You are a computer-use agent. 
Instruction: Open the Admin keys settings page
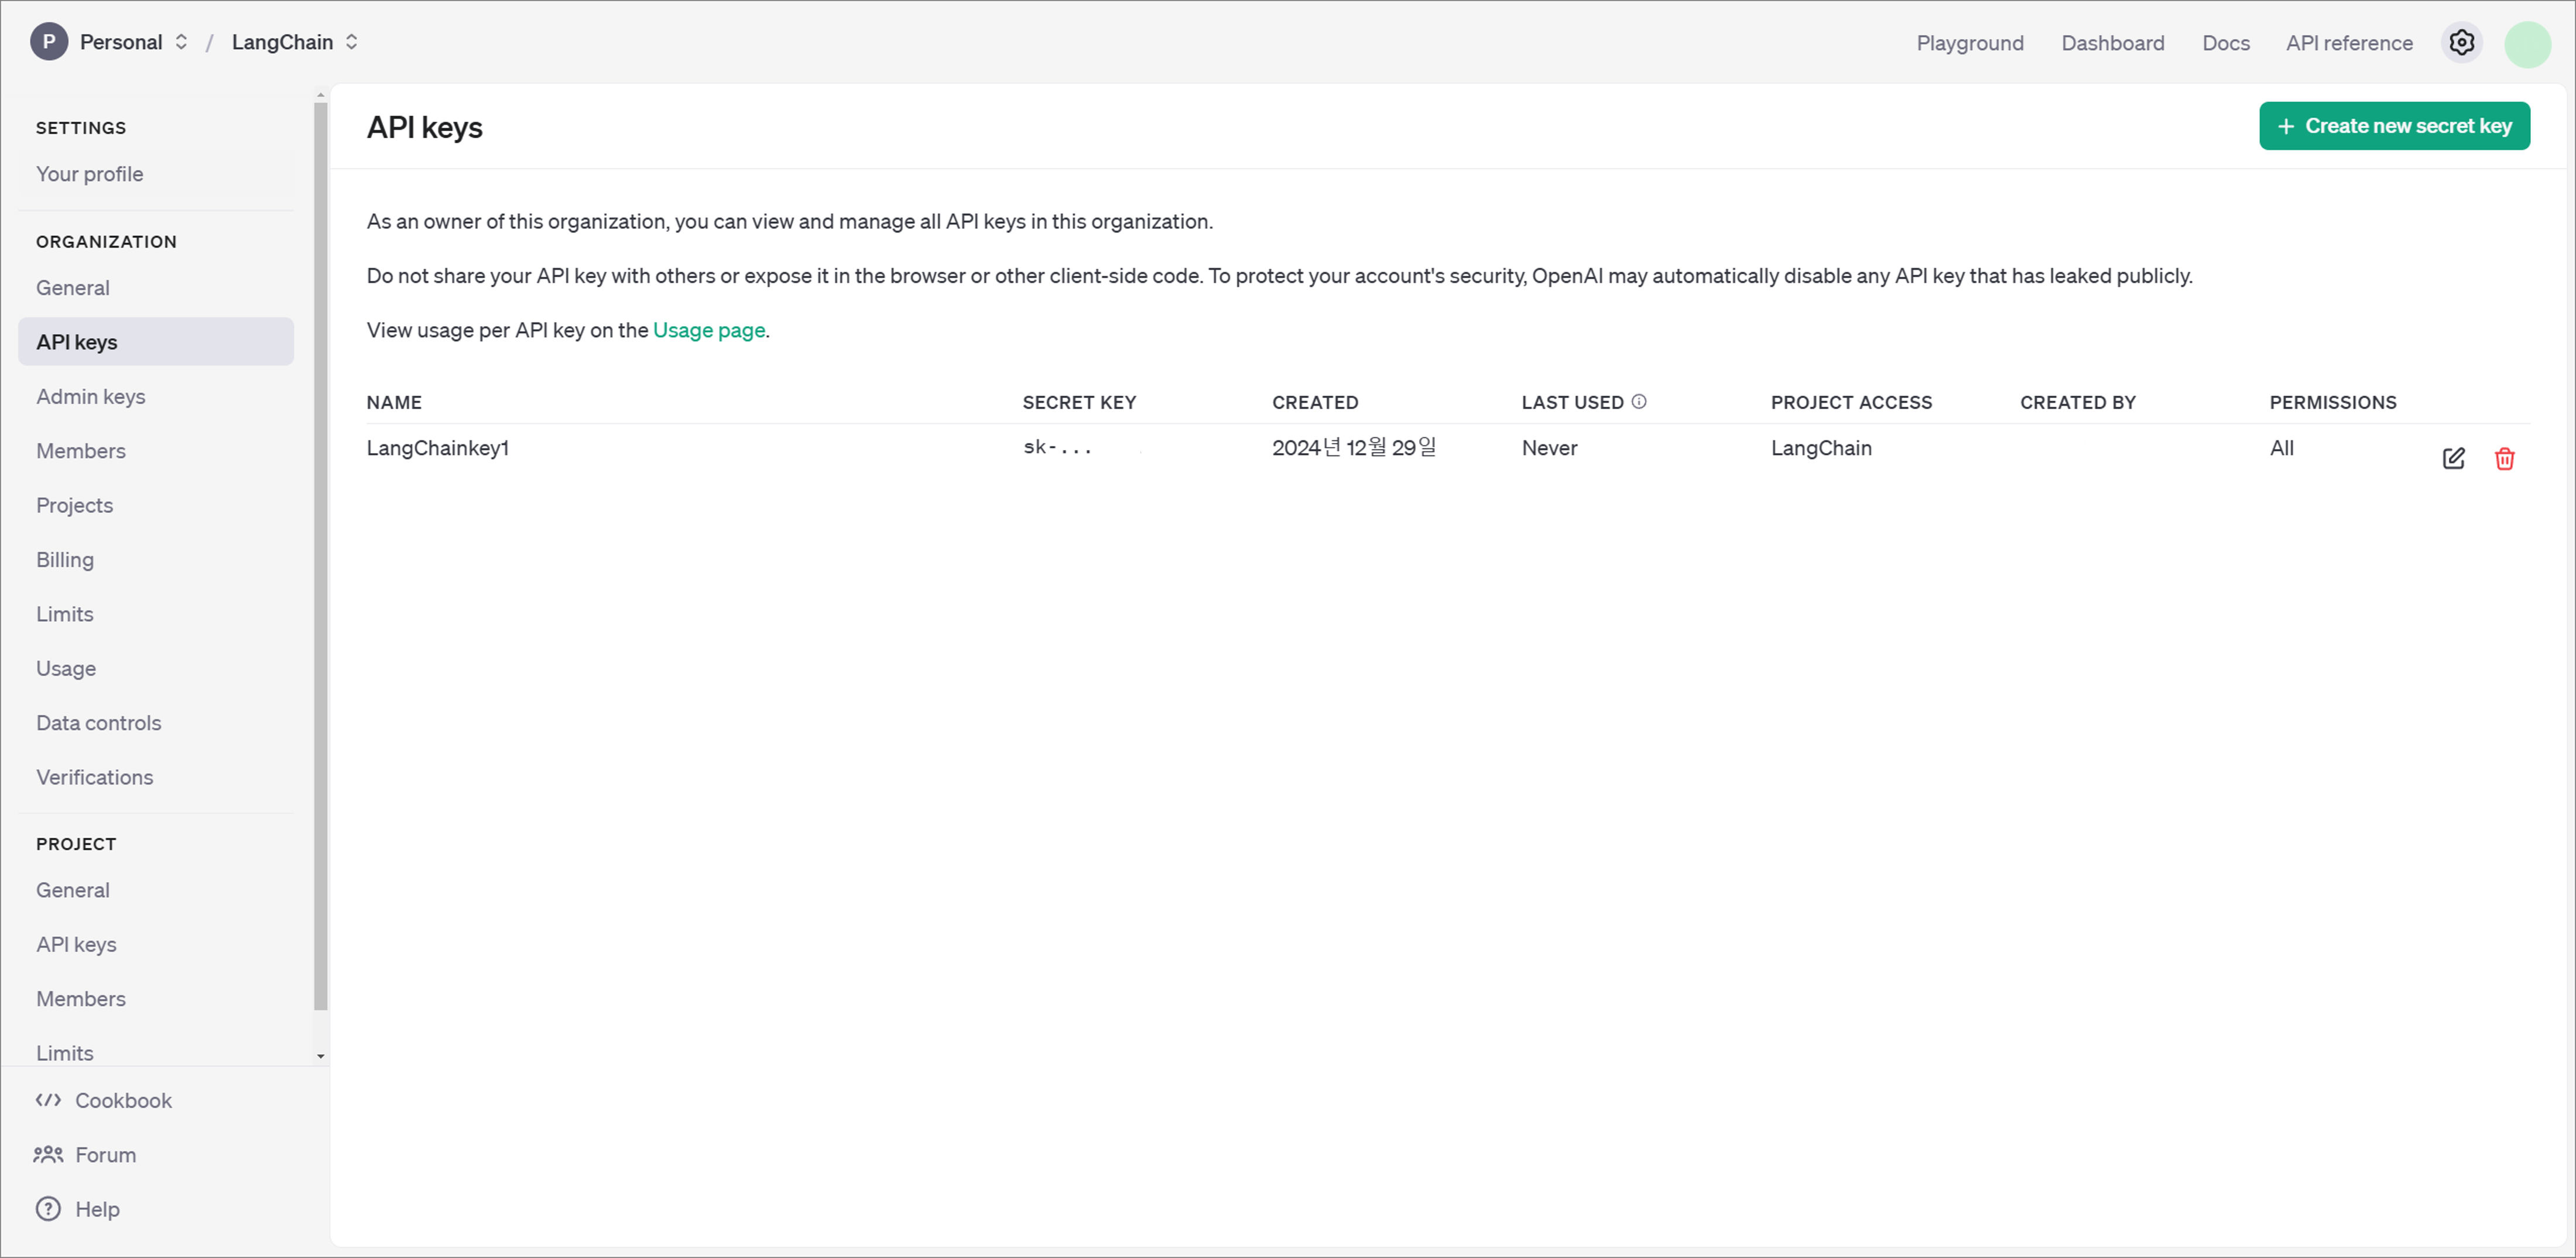click(90, 396)
